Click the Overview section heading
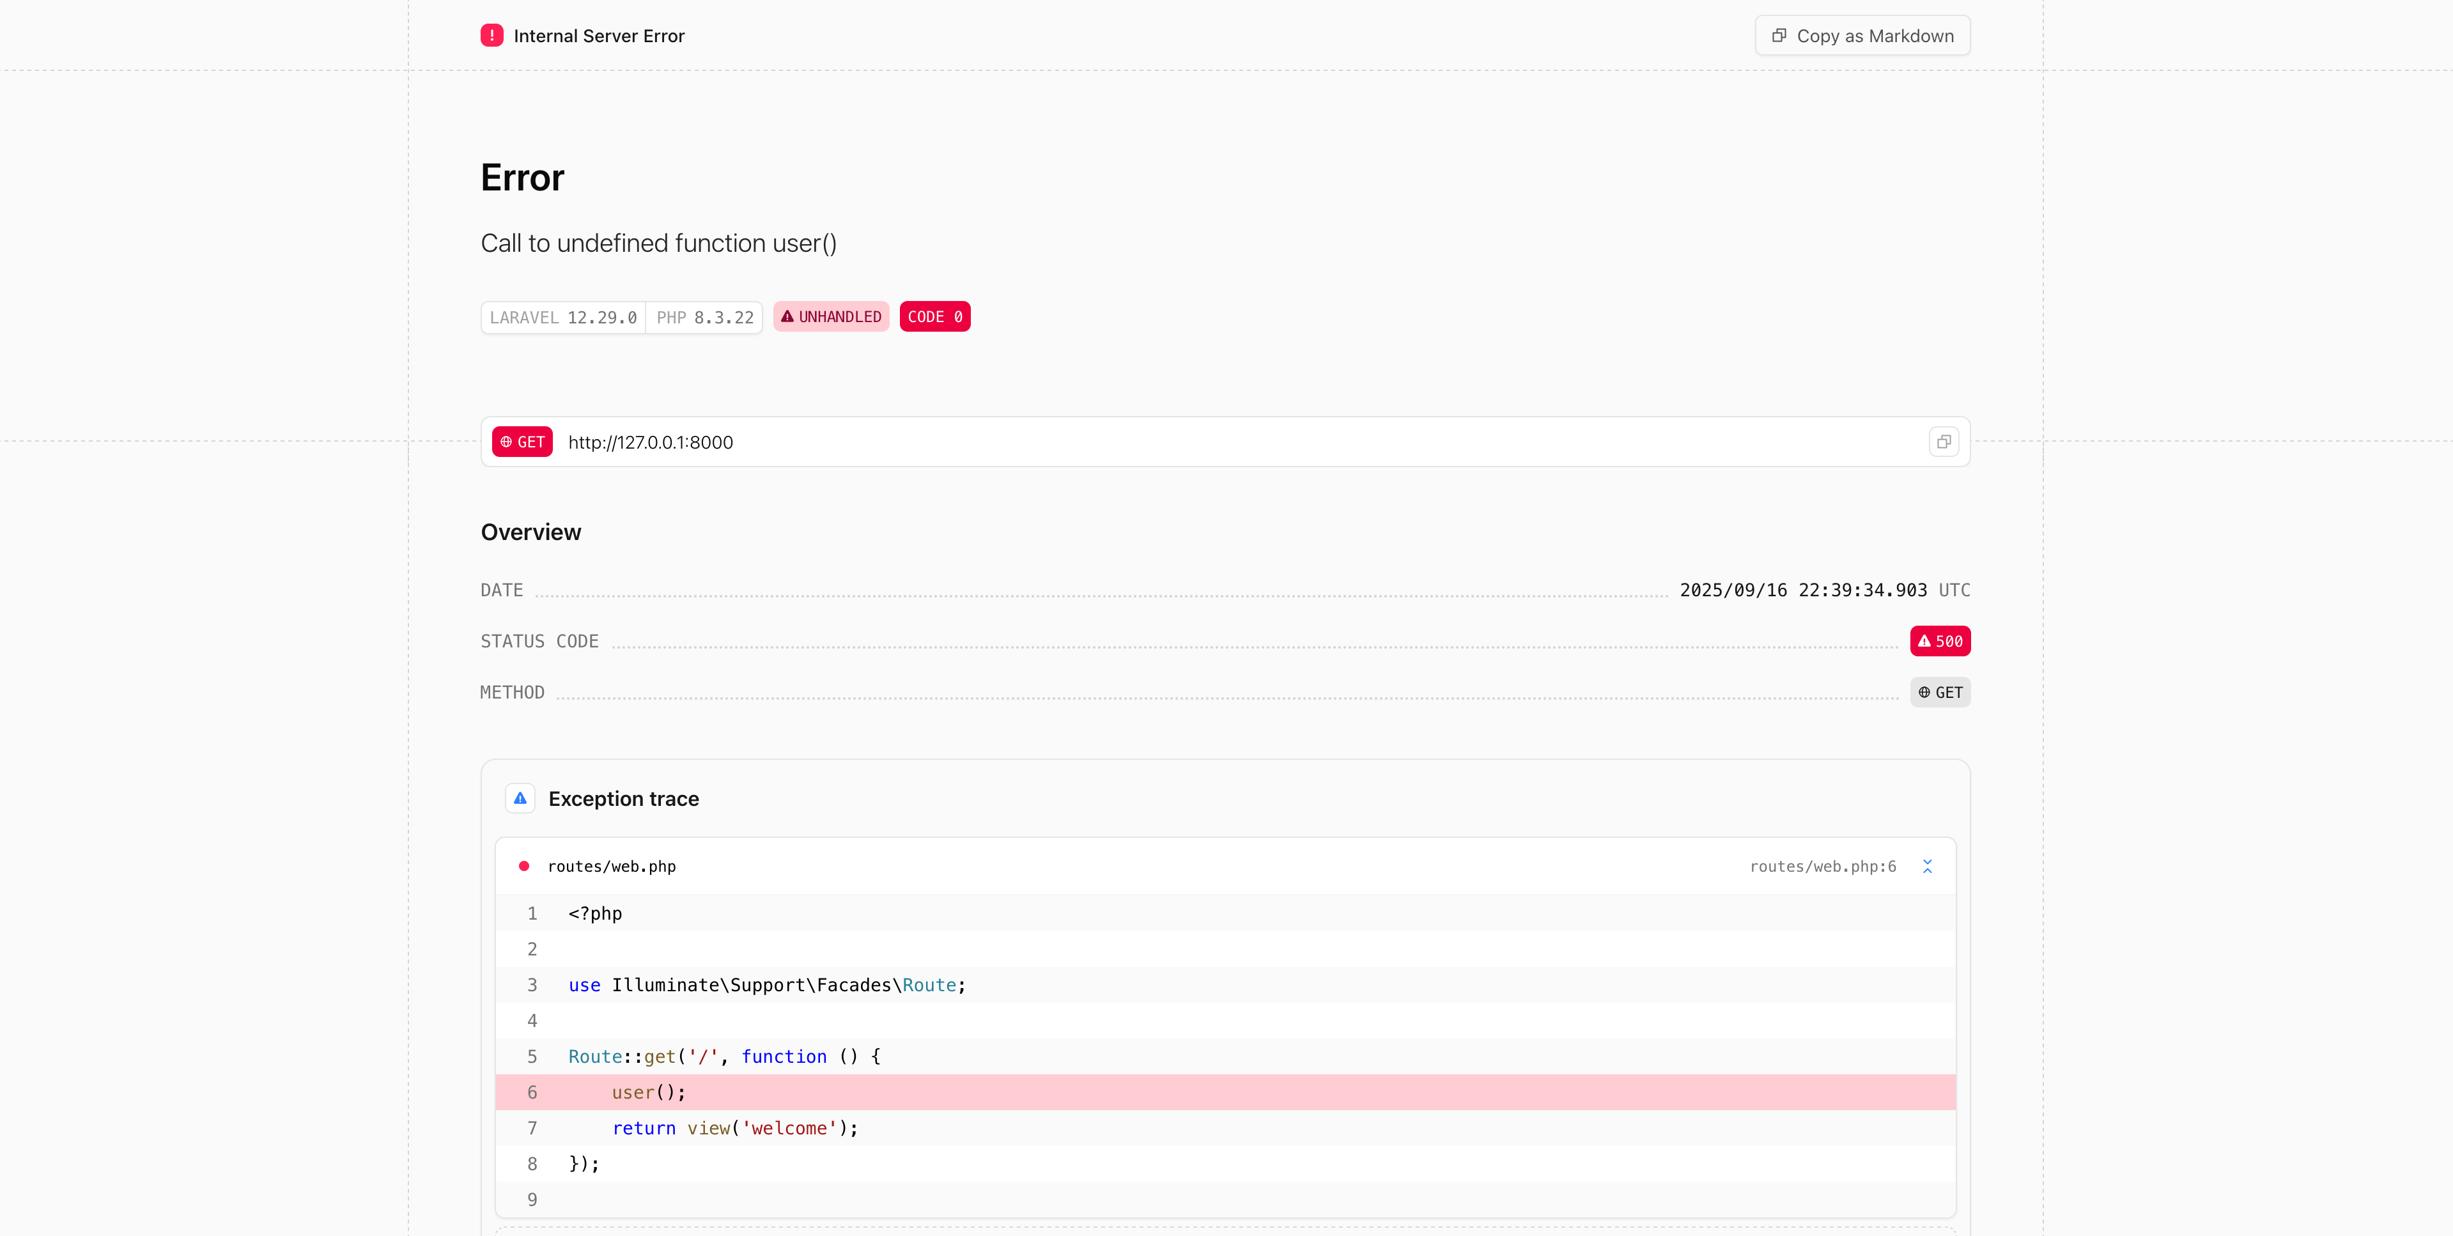 (x=530, y=531)
